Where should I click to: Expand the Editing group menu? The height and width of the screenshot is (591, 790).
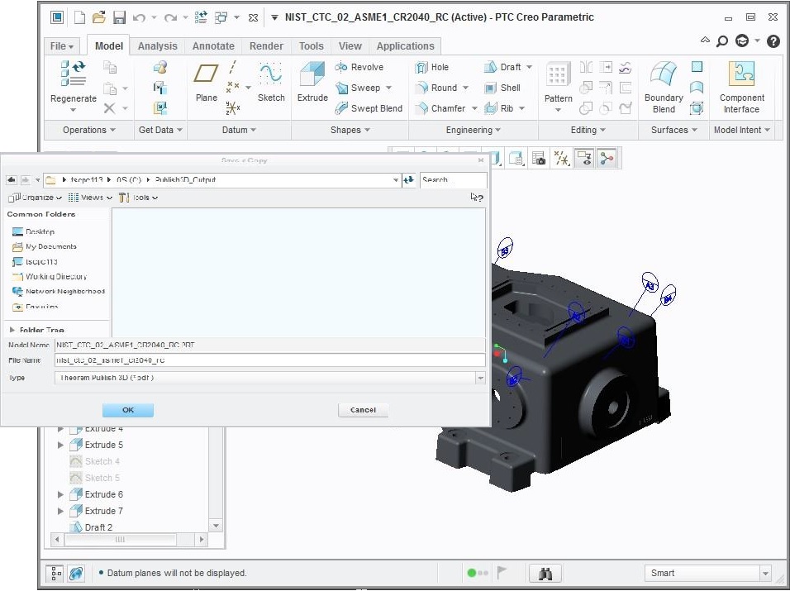[x=588, y=130]
